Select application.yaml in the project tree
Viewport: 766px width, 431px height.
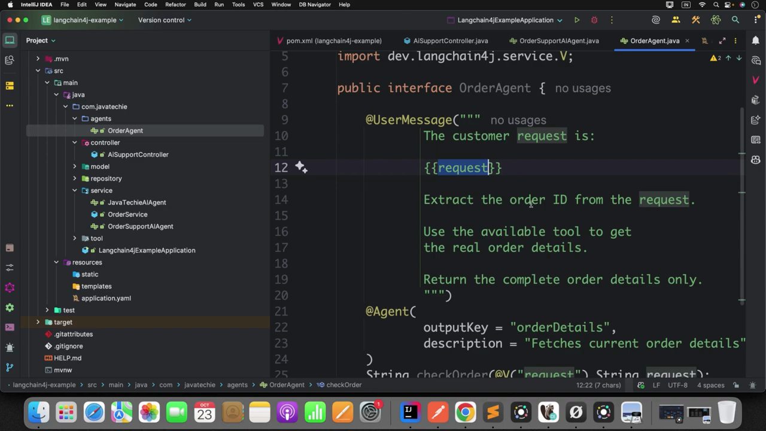point(106,298)
